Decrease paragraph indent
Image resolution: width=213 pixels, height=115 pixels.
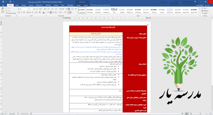coord(60,9)
